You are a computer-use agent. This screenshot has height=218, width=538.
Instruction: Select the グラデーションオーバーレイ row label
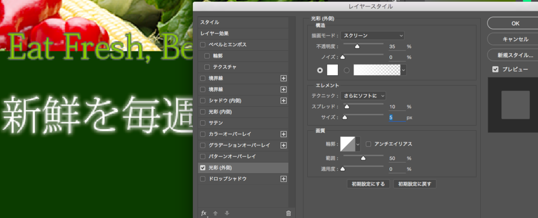(239, 145)
